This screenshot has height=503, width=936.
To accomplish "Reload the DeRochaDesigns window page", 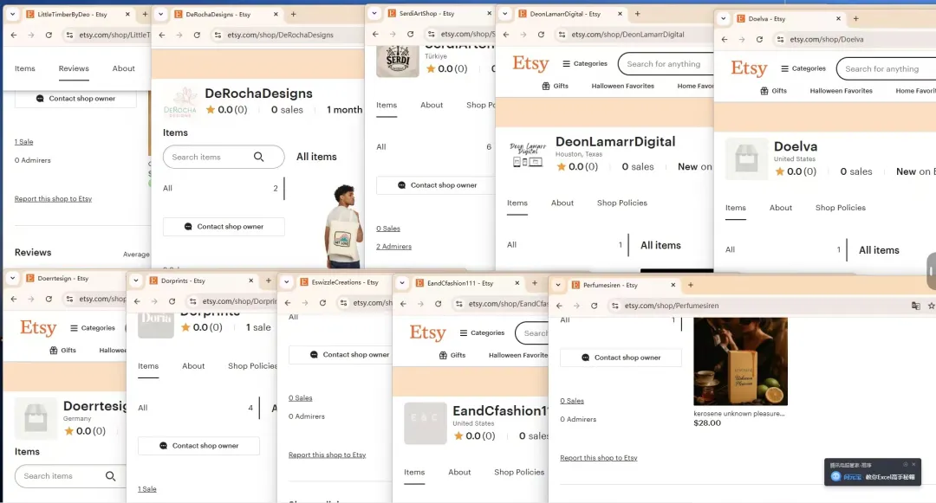I will tap(197, 35).
